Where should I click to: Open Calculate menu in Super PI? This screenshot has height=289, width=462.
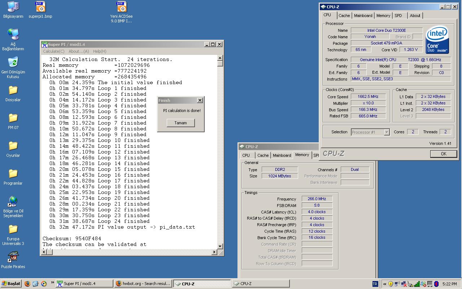pos(54,51)
